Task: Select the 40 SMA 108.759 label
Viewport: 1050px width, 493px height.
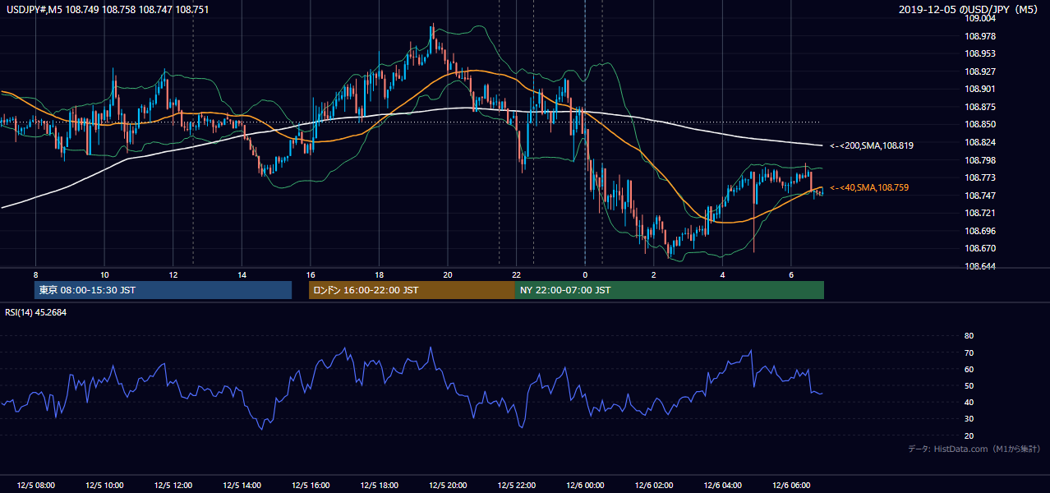Action: [869, 187]
